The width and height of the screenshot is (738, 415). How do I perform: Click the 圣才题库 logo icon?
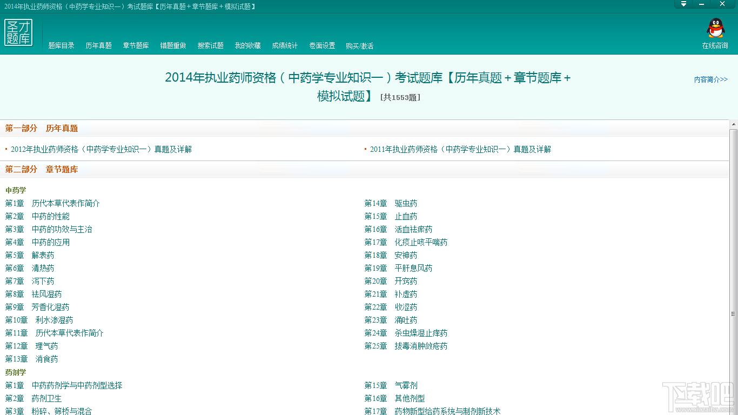pos(19,32)
